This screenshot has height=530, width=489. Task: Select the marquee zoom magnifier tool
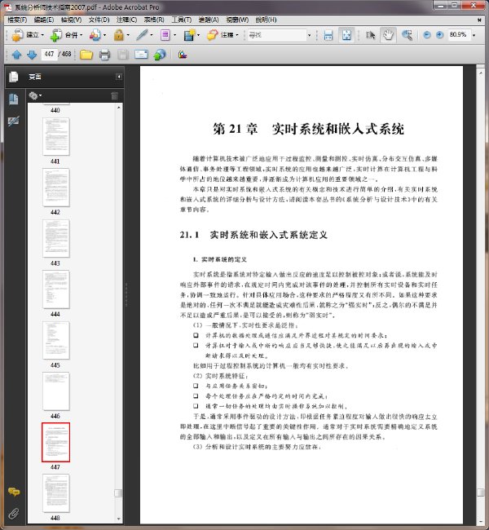407,35
